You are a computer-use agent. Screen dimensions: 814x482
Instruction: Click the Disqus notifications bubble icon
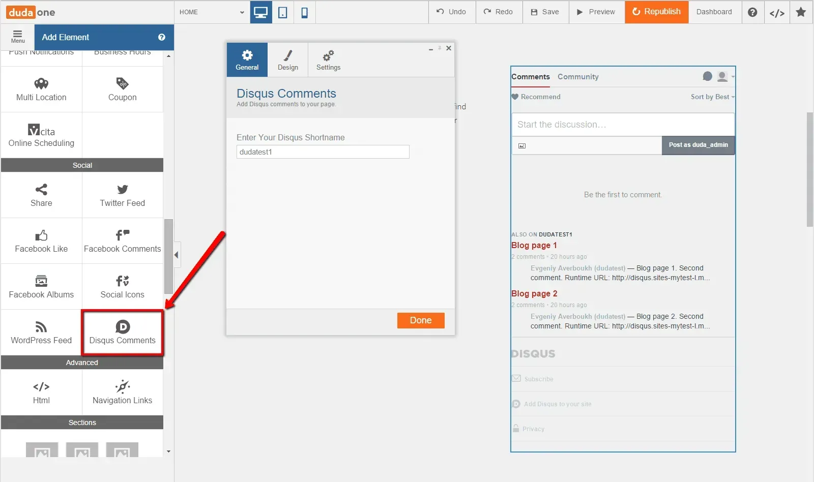[x=707, y=76]
